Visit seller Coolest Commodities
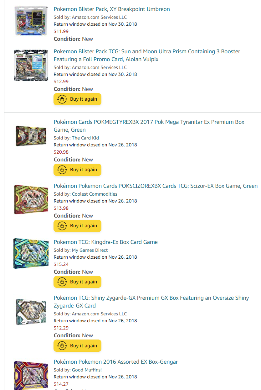 (95, 194)
